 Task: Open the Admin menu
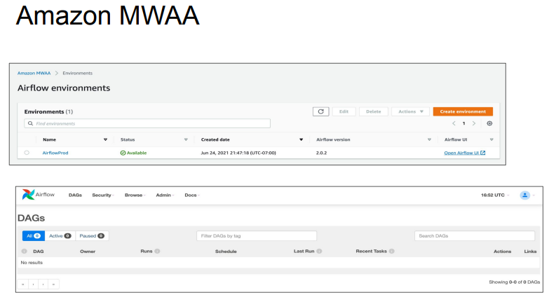pos(165,195)
